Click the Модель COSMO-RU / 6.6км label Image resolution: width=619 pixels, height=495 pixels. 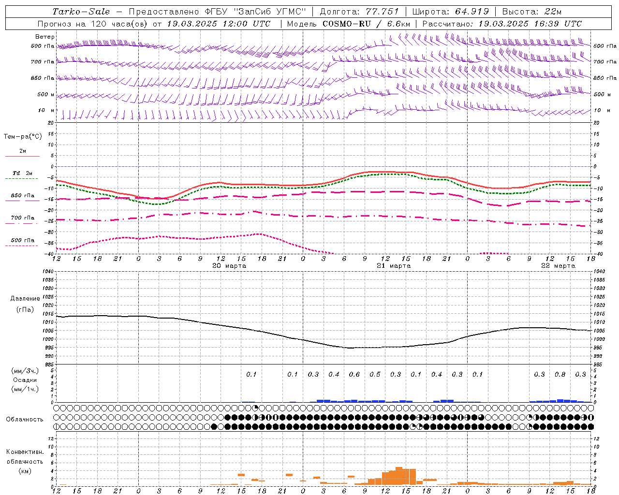[349, 24]
